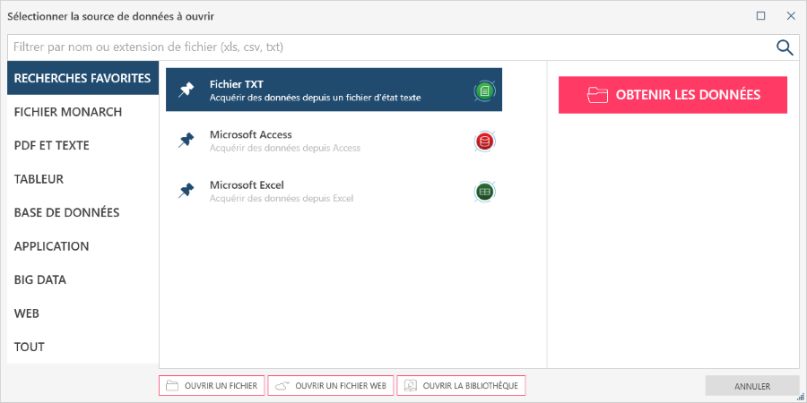Unpin Microsoft Access from favorites
The image size is (807, 403).
187,140
